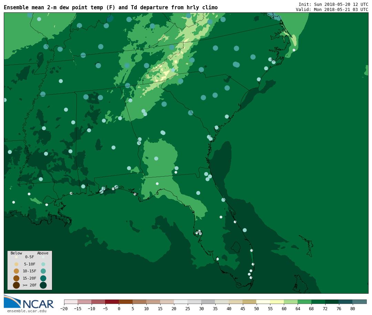This screenshot has width=372, height=315.
Task: Select the Below >= 20F legend circle
Action: click(x=17, y=285)
